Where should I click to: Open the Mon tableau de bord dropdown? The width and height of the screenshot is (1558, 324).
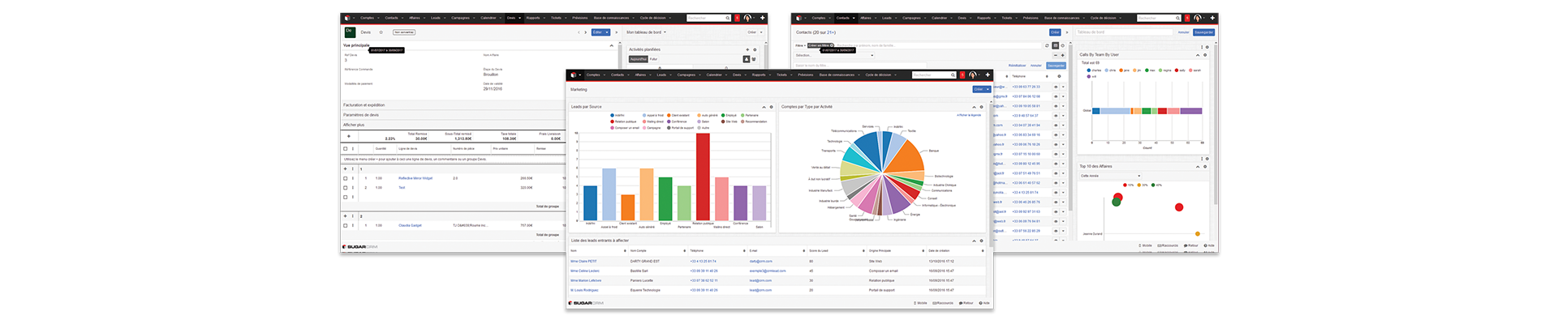[646, 32]
